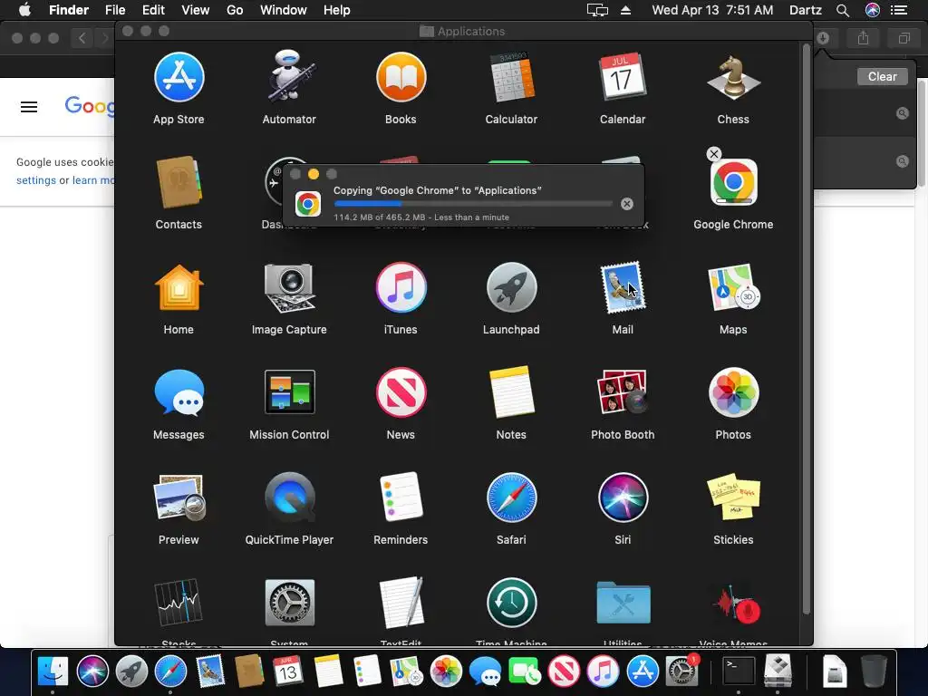Select Photo Booth app icon
The image size is (928, 696).
(623, 391)
